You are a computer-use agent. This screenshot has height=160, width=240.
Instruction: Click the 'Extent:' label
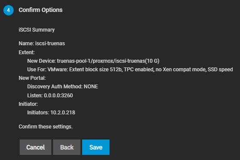tap(27, 52)
